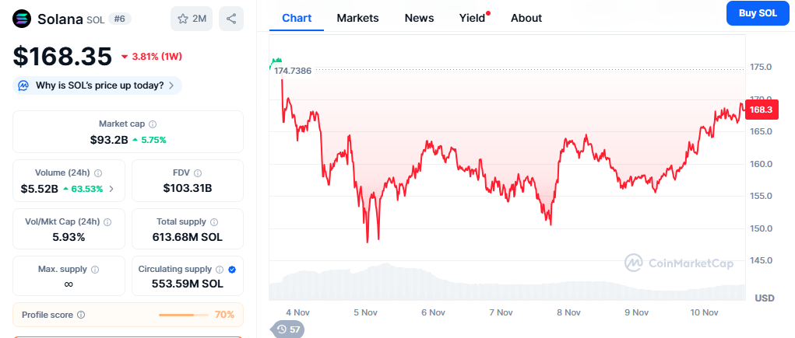Click the Buy SOL button
Viewport: 795px width, 338px height.
pyautogui.click(x=757, y=13)
